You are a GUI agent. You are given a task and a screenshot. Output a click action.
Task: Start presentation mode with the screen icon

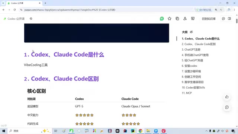[x=193, y=19]
